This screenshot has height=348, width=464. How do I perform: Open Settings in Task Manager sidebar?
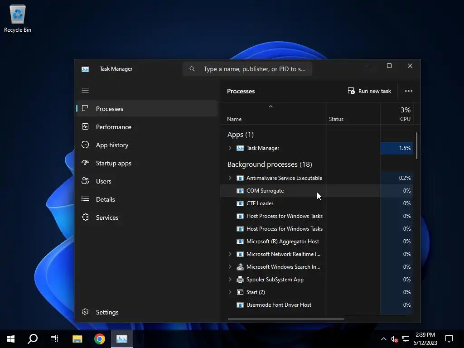coord(147,312)
